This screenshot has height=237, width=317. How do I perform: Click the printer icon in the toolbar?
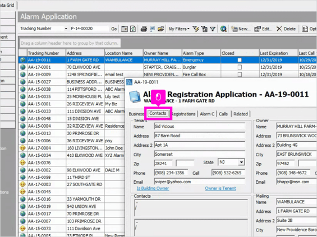[x=144, y=29]
